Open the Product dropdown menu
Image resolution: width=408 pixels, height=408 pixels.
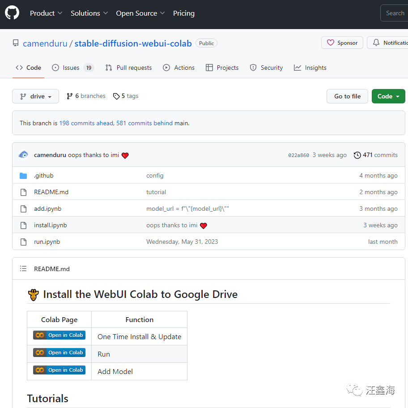click(46, 13)
